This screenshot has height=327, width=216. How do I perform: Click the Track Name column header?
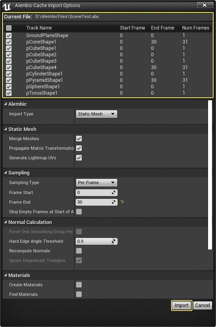(71, 28)
